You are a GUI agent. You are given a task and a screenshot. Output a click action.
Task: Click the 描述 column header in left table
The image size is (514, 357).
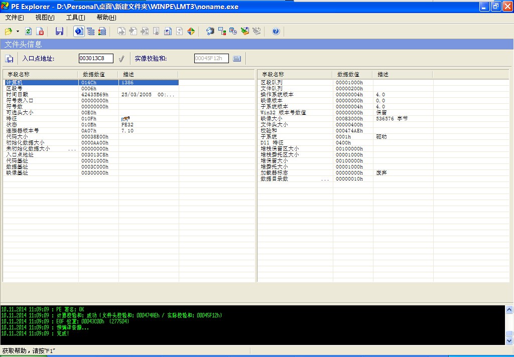pyautogui.click(x=148, y=74)
